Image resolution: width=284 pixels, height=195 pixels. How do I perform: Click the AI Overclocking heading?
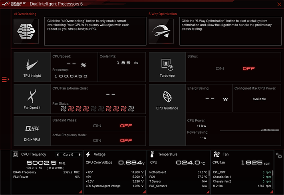(x=25, y=14)
